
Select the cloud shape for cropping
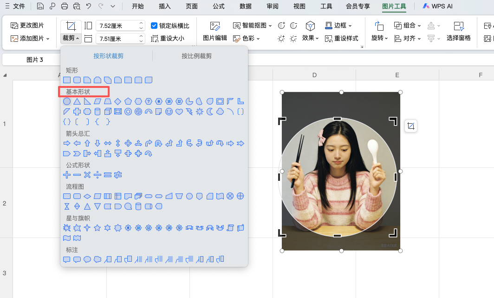click(219, 112)
